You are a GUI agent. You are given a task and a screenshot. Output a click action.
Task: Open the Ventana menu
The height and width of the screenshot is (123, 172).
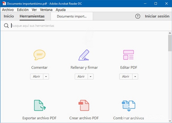coord(46,10)
